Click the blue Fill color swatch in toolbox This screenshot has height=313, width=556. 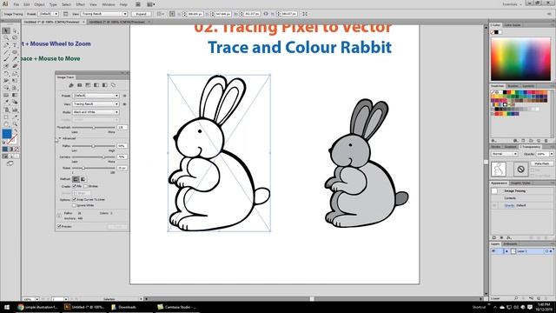(6, 133)
